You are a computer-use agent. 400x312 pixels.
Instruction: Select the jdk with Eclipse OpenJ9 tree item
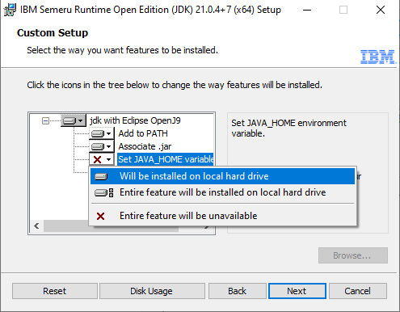point(135,120)
